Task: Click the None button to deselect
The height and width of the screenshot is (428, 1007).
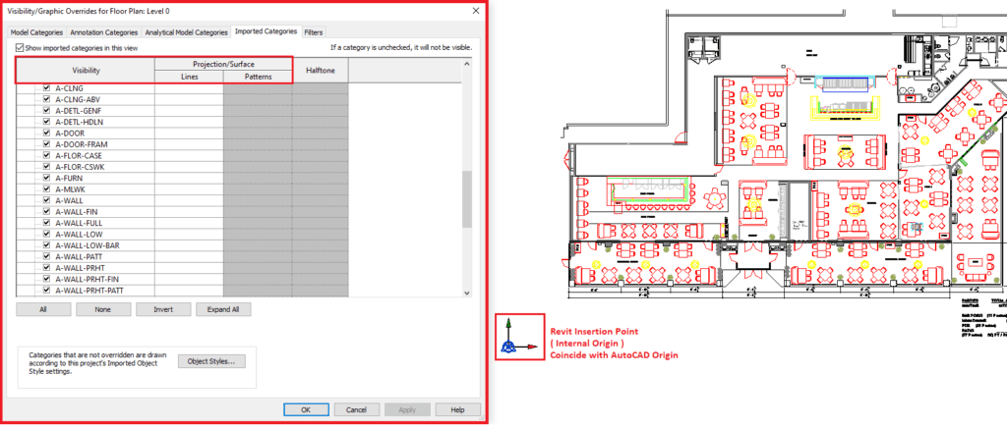Action: (103, 309)
